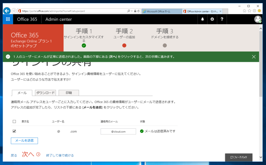Image resolution: width=266 pixels, height=165 pixels.
Task: Switch to the Microsoft Office ホーム browser tab
Action: click(162, 12)
